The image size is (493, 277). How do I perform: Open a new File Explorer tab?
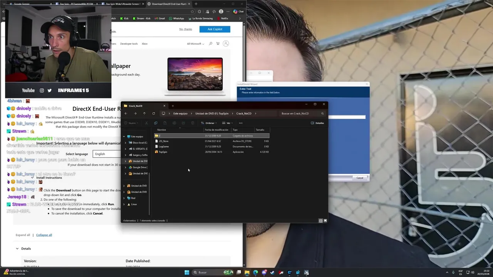pyautogui.click(x=173, y=106)
